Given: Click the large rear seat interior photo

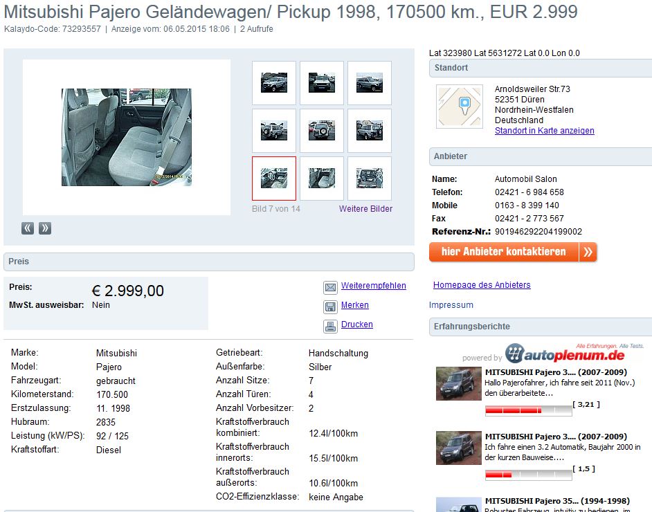Looking at the screenshot, I should point(127,137).
